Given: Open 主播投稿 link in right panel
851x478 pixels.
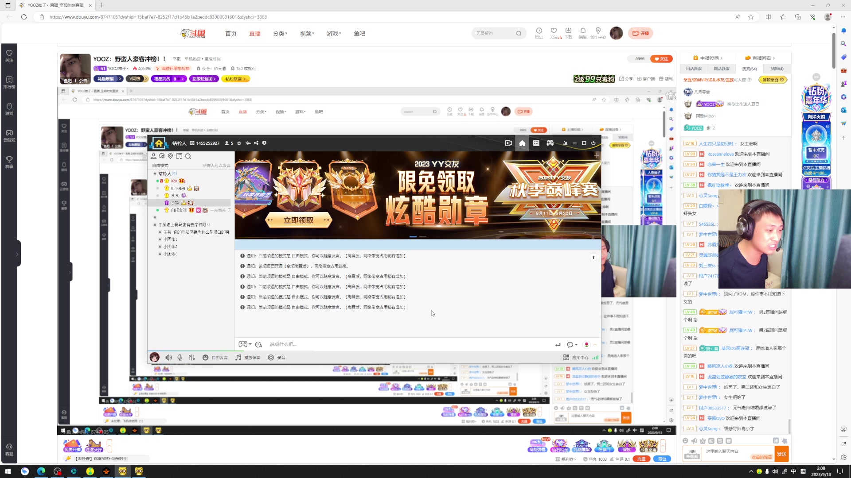Looking at the screenshot, I should pyautogui.click(x=708, y=58).
